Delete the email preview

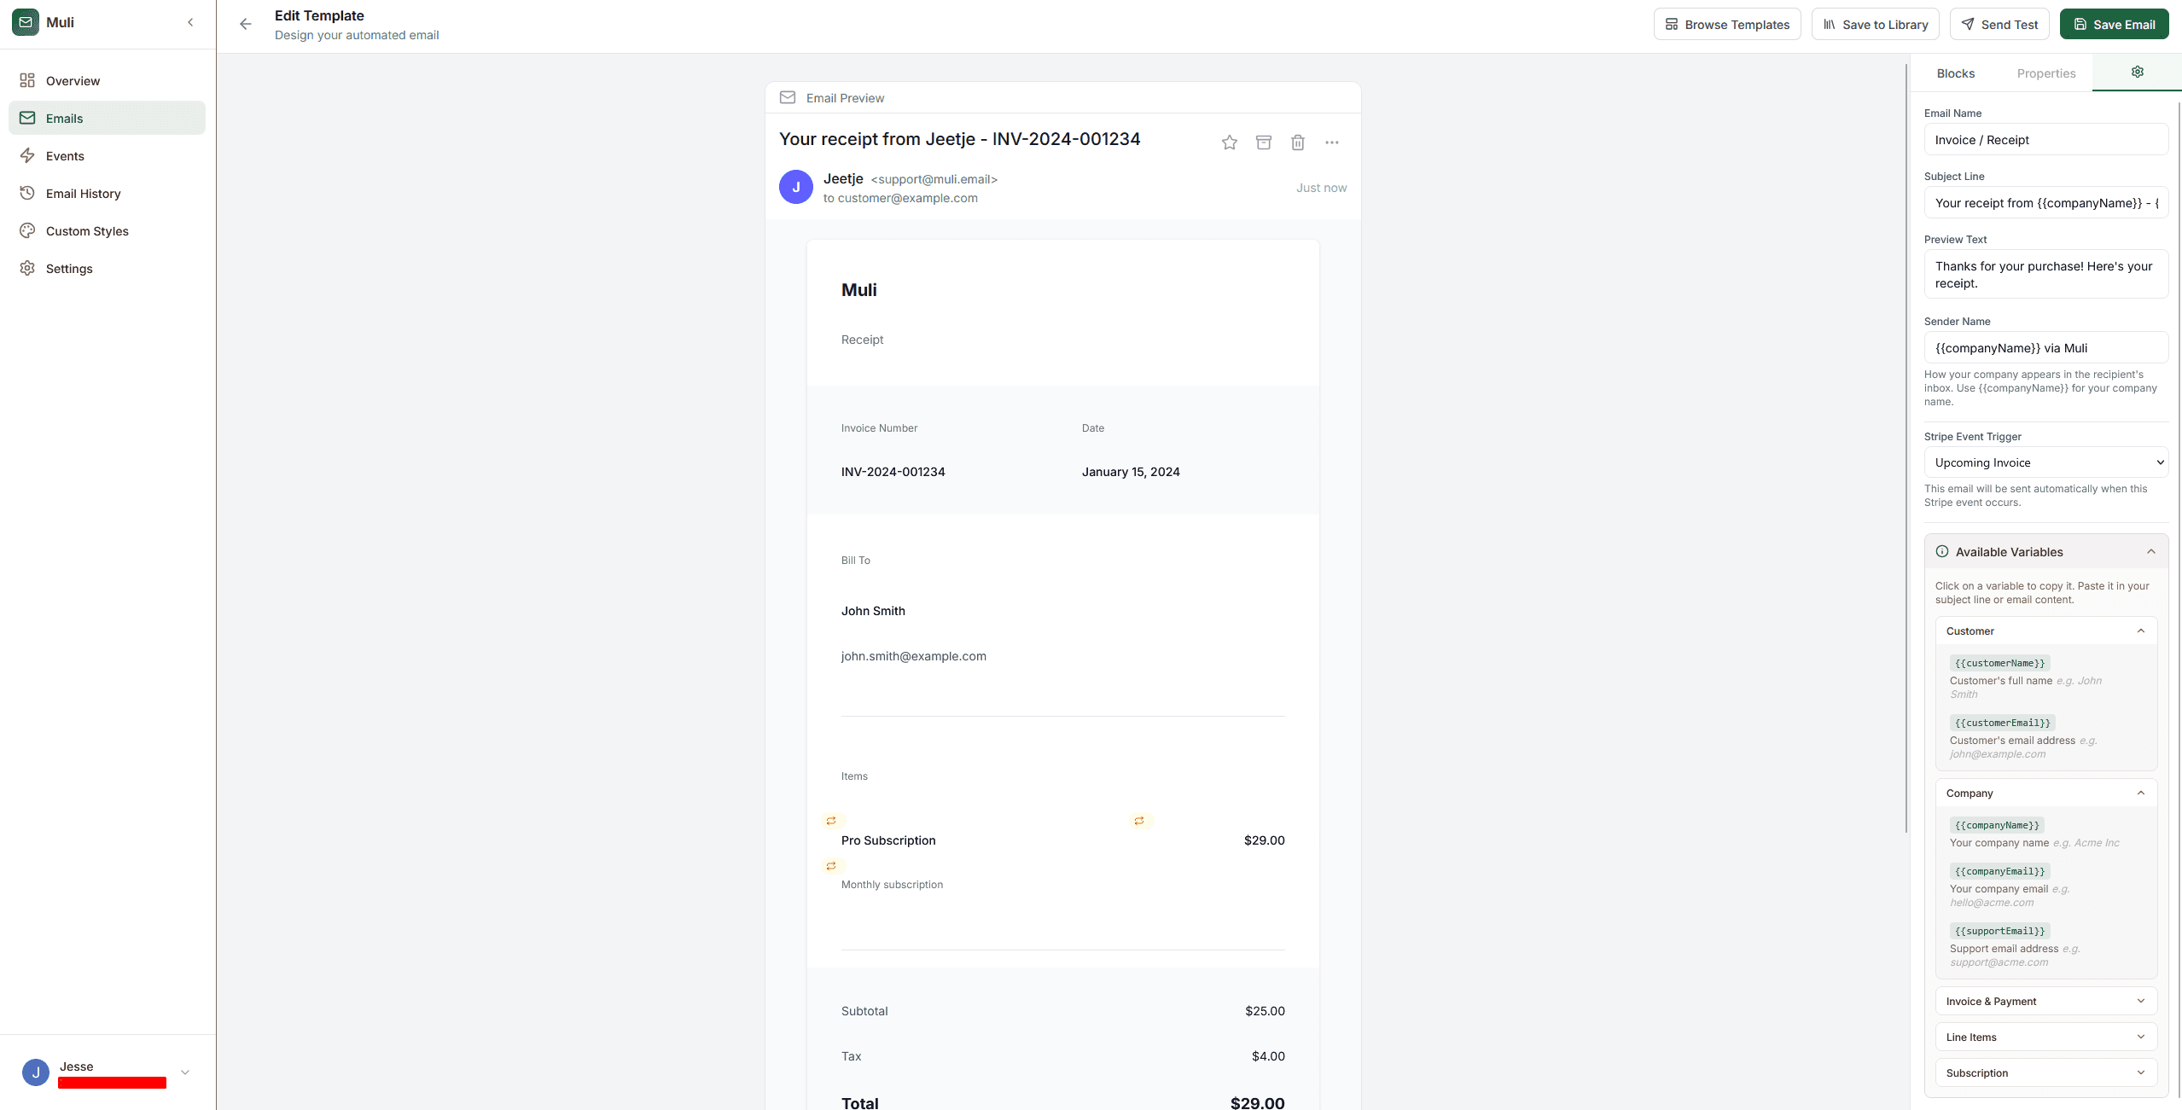point(1297,142)
